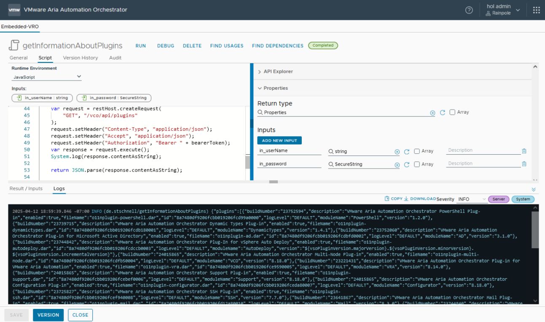The width and height of the screenshot is (545, 322).
Task: Delete the in_password input row
Action: click(x=524, y=164)
